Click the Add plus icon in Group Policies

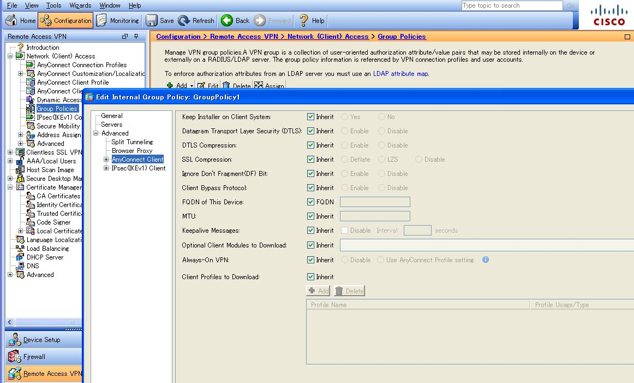point(170,85)
